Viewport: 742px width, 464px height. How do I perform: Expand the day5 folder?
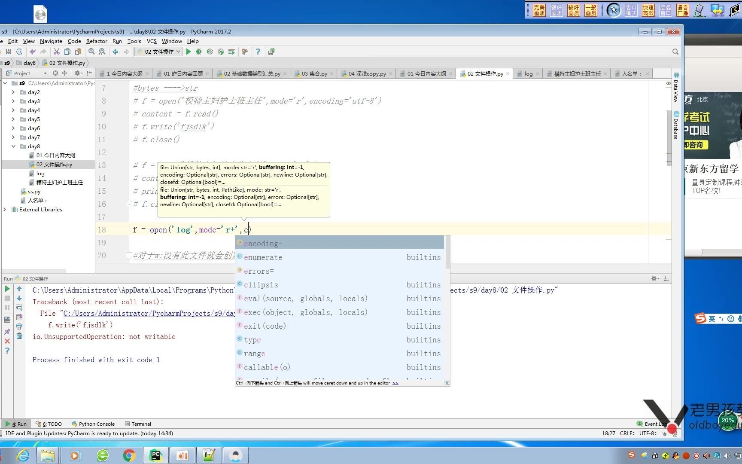(x=13, y=119)
